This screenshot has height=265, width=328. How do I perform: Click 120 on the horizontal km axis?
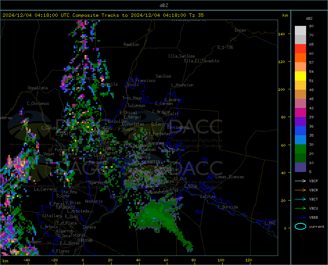249,260
